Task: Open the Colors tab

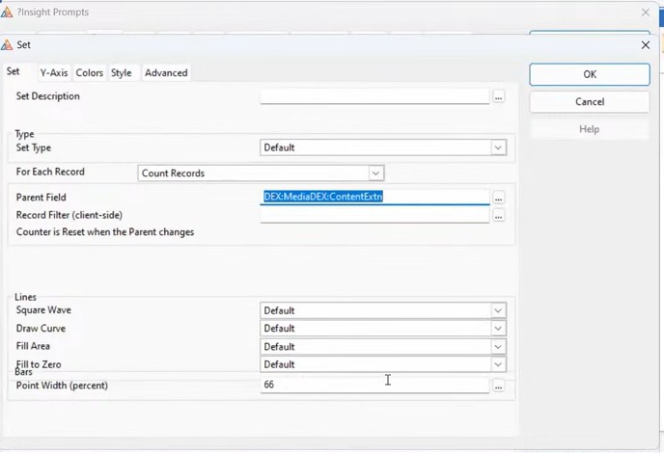Action: pos(90,72)
